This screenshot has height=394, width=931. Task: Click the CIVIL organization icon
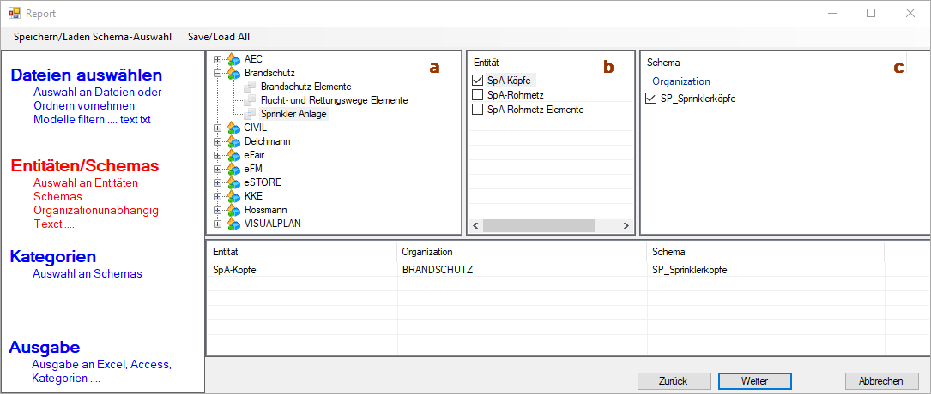click(233, 128)
